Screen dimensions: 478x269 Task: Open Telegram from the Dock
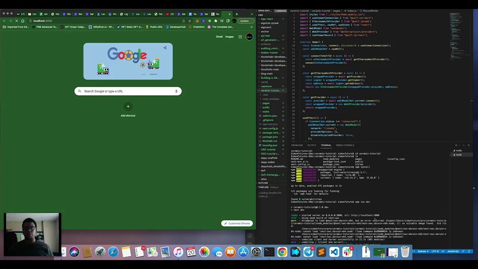pos(308,252)
